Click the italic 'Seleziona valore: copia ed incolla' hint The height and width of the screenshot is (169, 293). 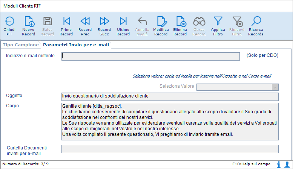tap(202, 76)
